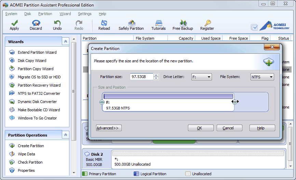The height and width of the screenshot is (180, 296).
Task: Open the Drive Letter dropdown
Action: [201, 77]
